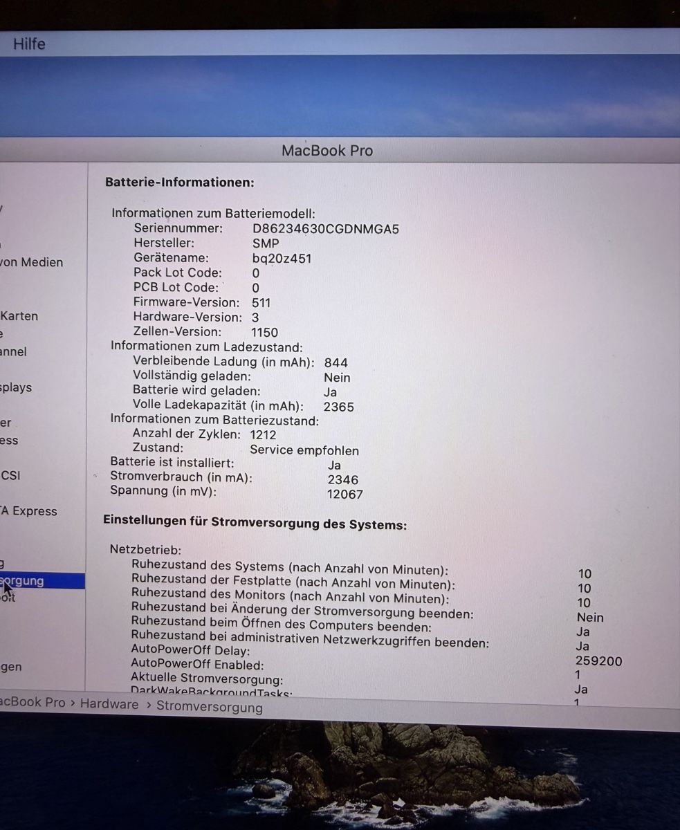The image size is (680, 830).
Task: Click the 'Netzbetrieb:' label
Action: pyautogui.click(x=145, y=550)
